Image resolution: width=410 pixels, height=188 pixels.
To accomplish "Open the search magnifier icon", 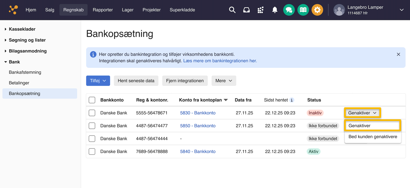I will (232, 10).
